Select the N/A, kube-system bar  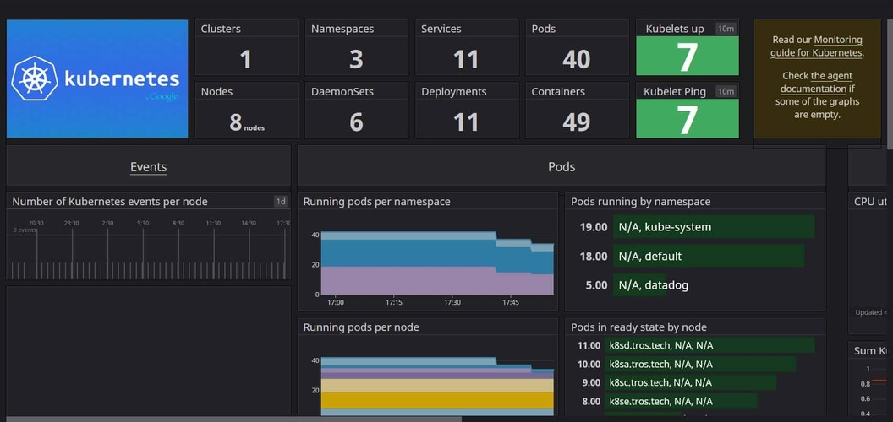pyautogui.click(x=714, y=227)
